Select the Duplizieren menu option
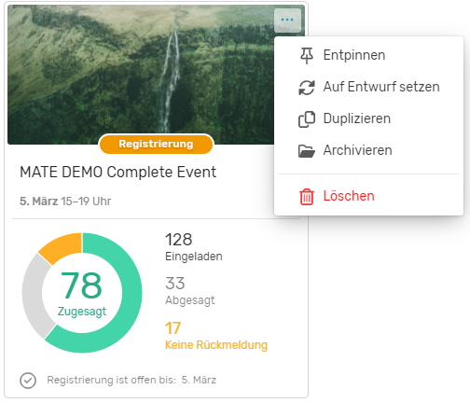The image size is (470, 403). [368, 118]
